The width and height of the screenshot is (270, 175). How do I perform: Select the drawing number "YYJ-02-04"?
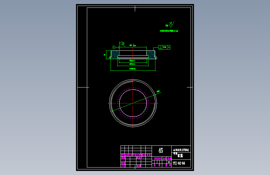(179, 163)
